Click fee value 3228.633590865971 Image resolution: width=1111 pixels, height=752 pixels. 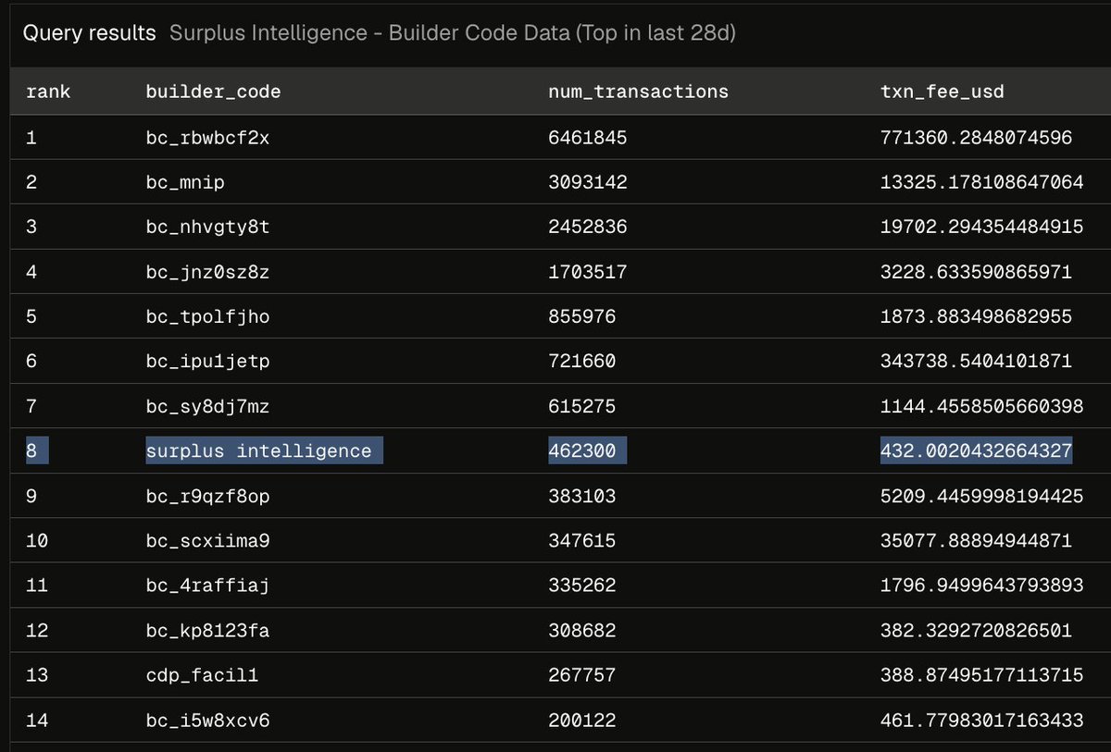coord(976,272)
